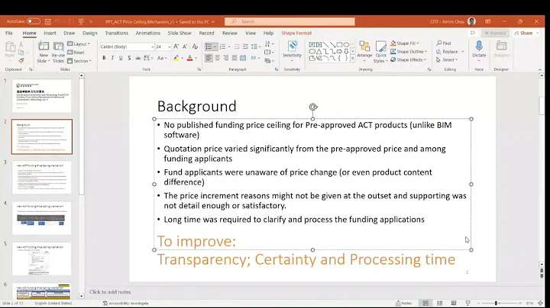Open Quick Styles gallery
This screenshot has width=550, height=308.
(380, 51)
